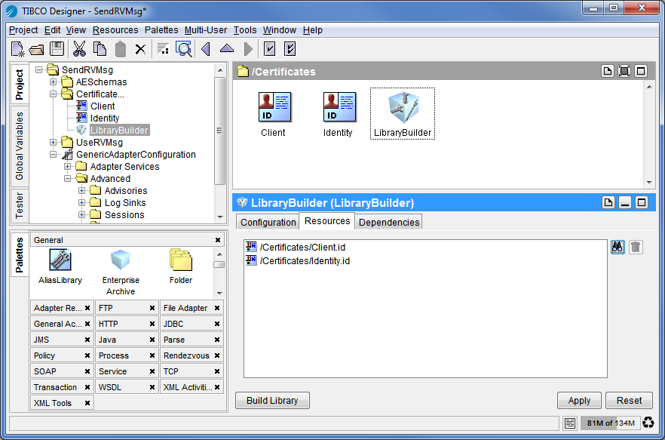Screen dimensions: 665x440
Task: Expand the Log Sinks folder
Action: point(82,202)
